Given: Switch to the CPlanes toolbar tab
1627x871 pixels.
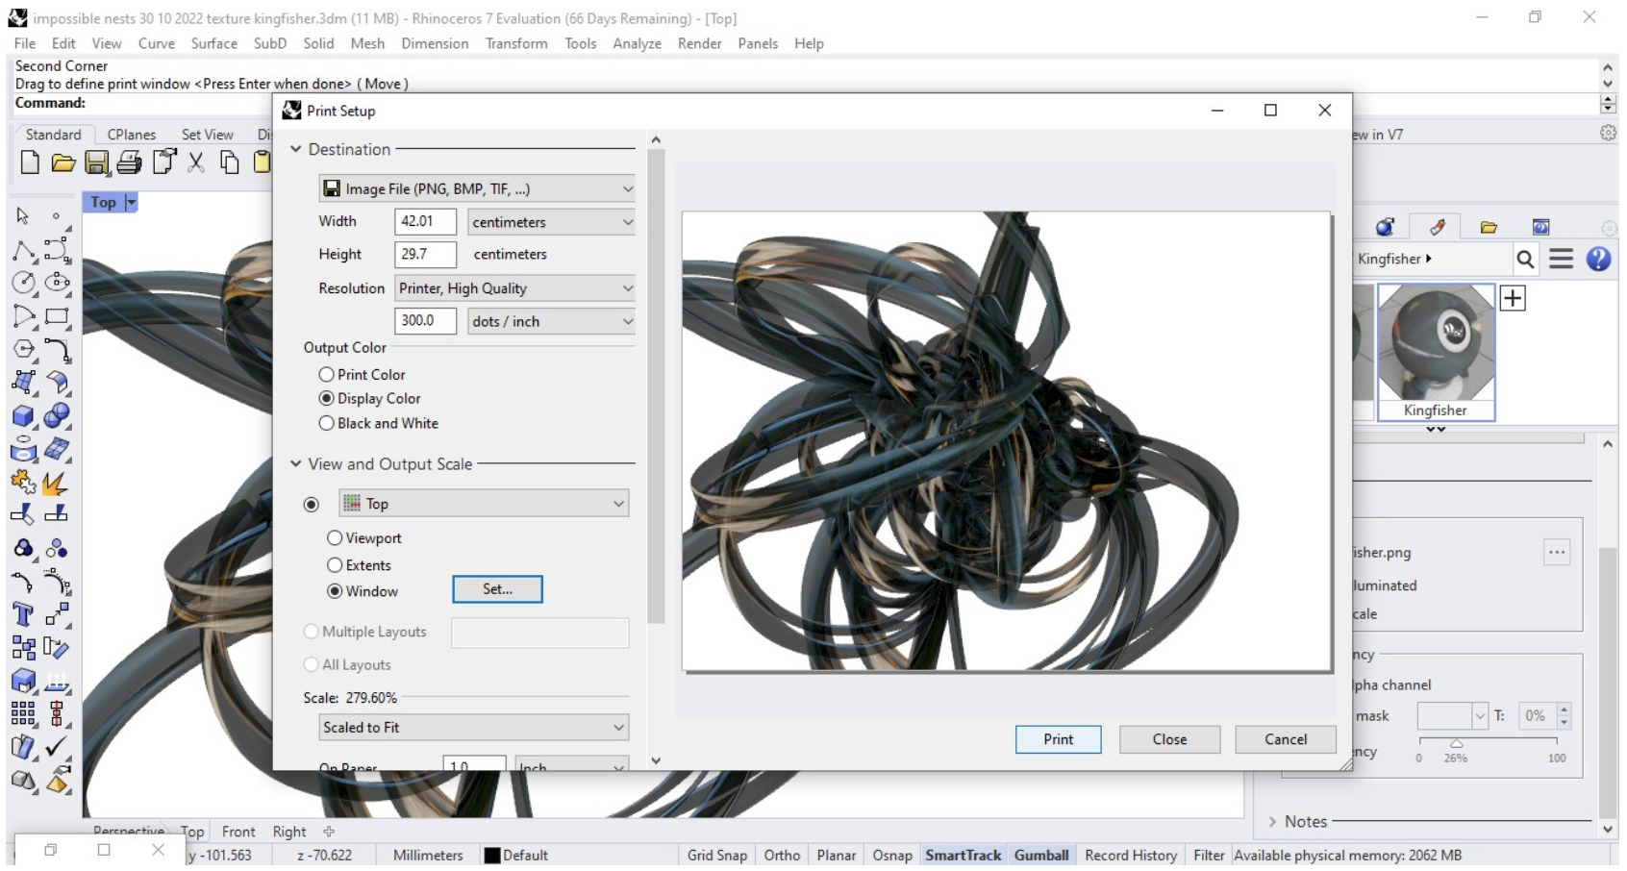Looking at the screenshot, I should 131,135.
